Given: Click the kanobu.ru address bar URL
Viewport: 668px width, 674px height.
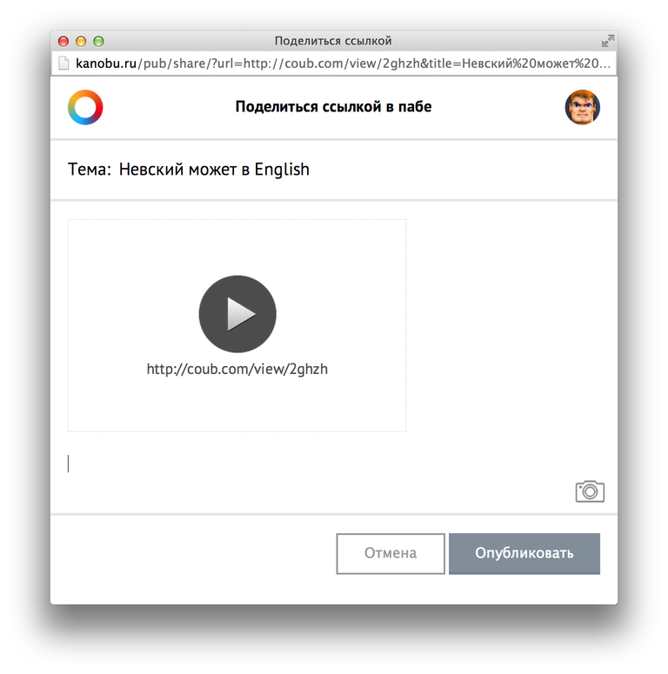Looking at the screenshot, I should click(x=343, y=63).
